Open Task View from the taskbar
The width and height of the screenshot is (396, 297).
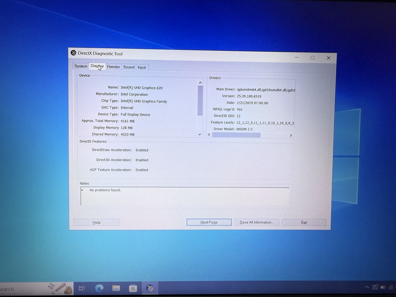click(x=82, y=288)
